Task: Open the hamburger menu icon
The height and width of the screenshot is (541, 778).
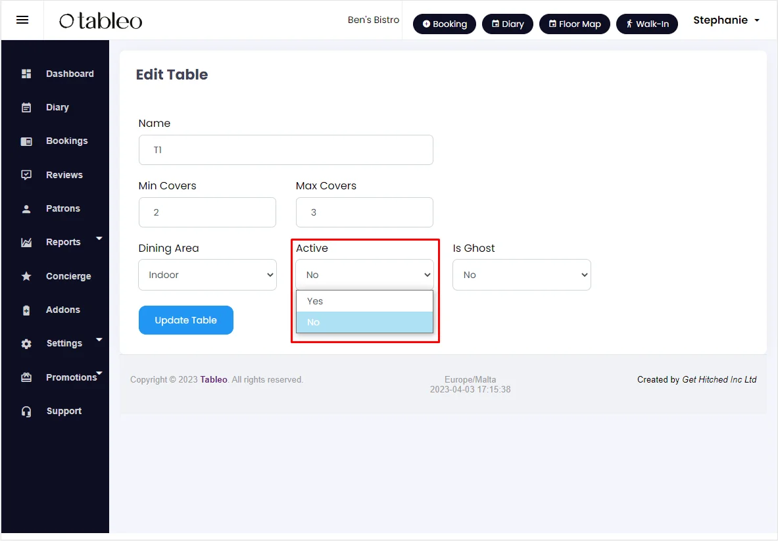Action: [22, 20]
